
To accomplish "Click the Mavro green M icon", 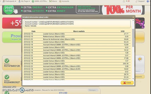I will tap(50, 1).
